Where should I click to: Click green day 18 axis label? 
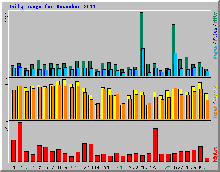click(122, 167)
